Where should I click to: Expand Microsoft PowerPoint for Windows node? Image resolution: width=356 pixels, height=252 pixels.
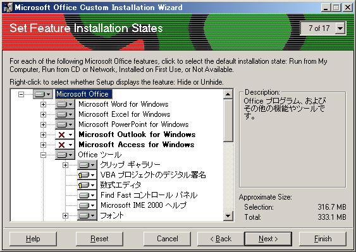(43, 124)
